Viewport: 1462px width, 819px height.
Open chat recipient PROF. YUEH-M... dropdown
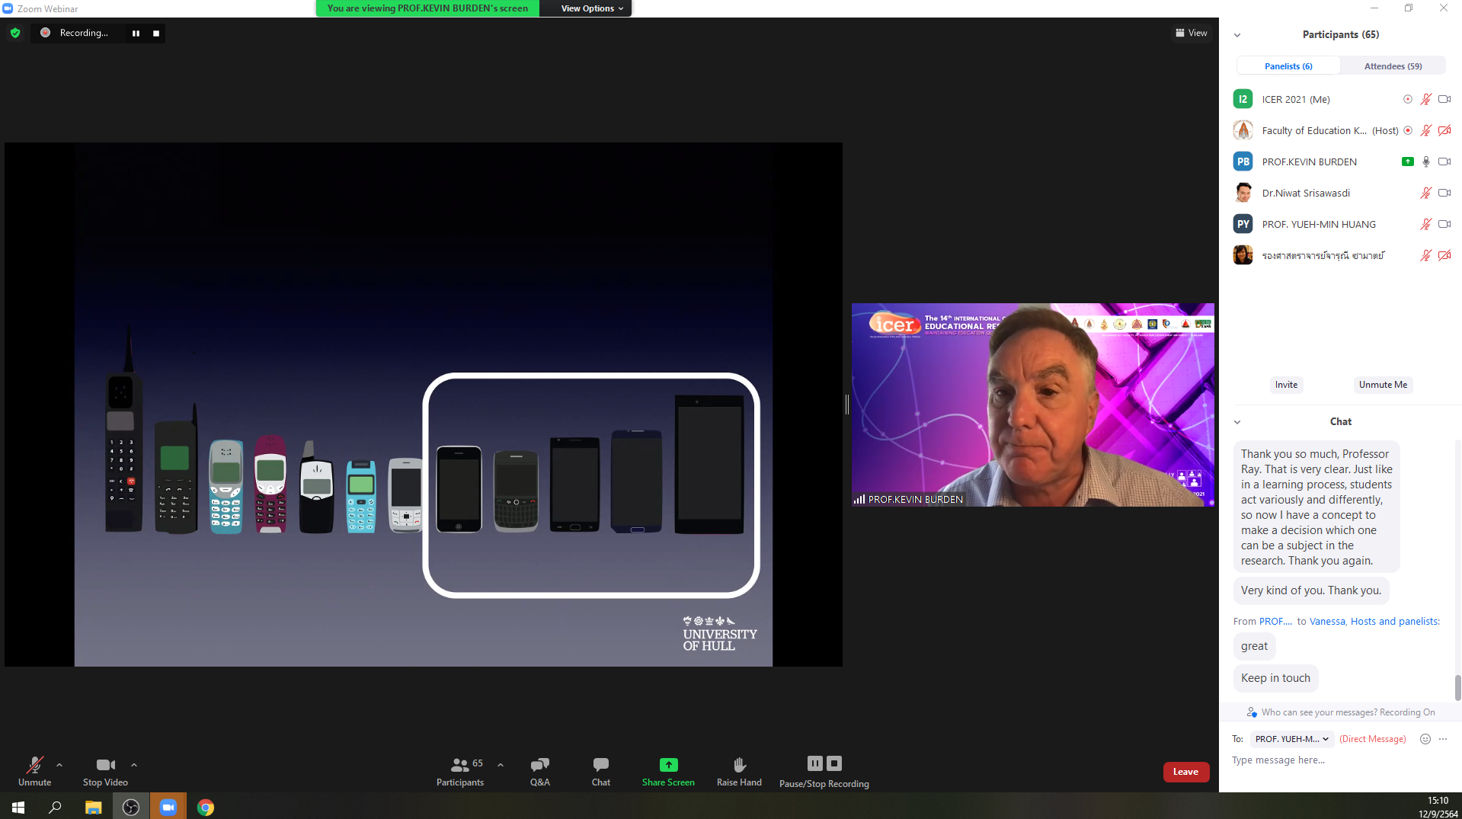[1291, 739]
